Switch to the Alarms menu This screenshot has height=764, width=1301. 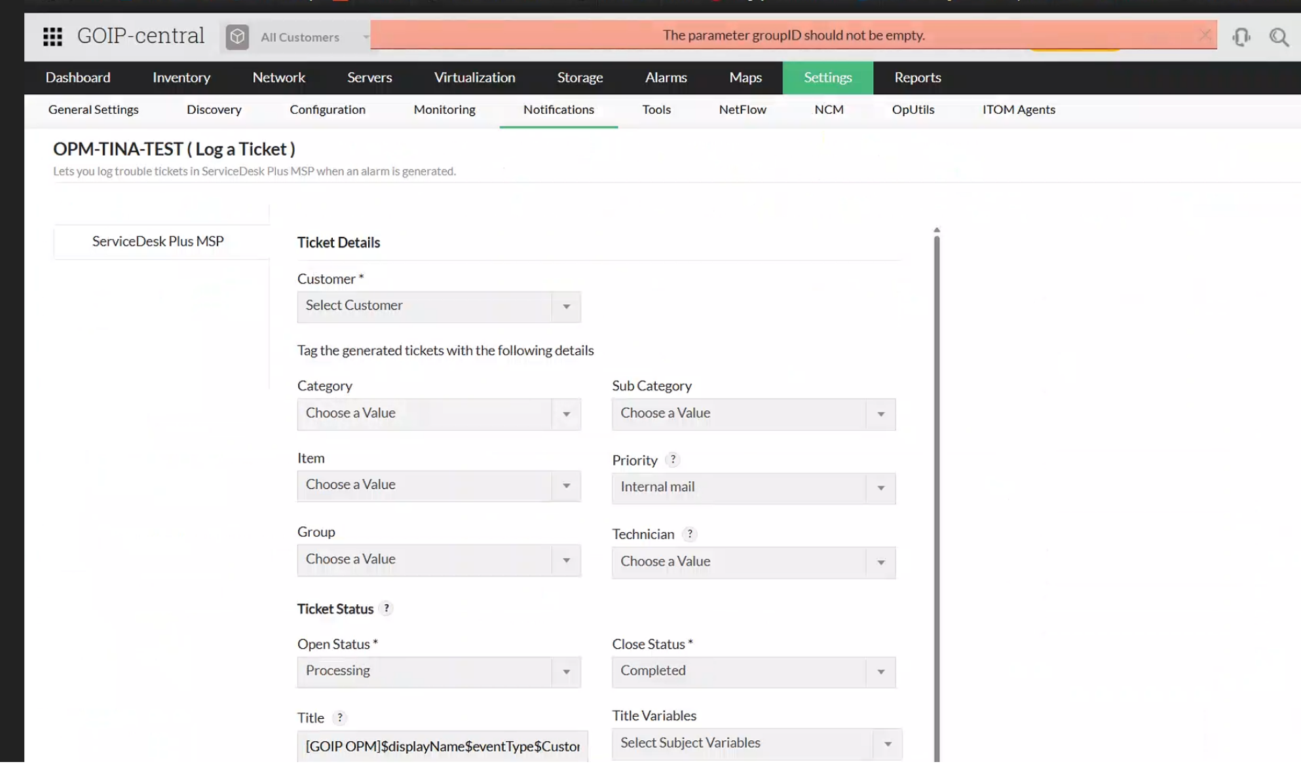pos(666,77)
